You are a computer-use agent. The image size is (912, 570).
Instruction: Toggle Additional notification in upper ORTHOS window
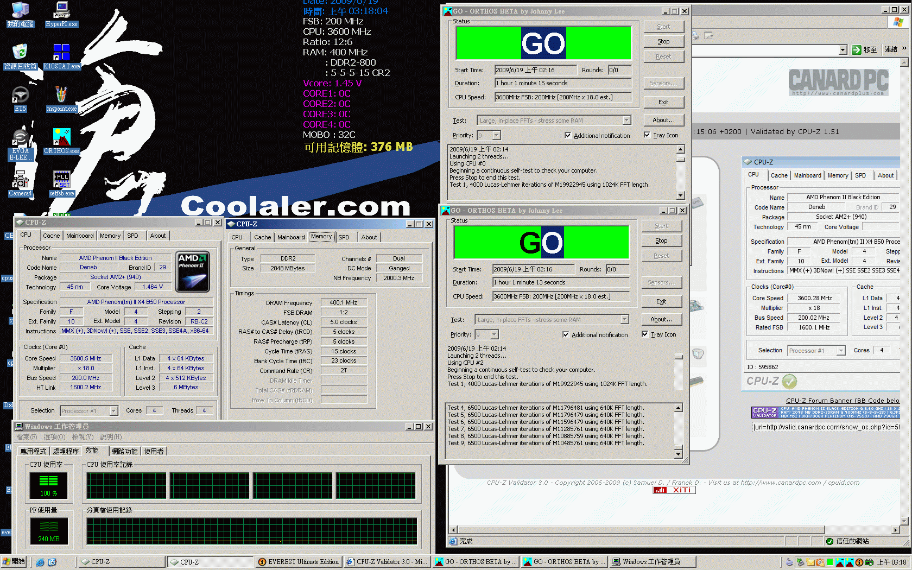click(x=568, y=136)
